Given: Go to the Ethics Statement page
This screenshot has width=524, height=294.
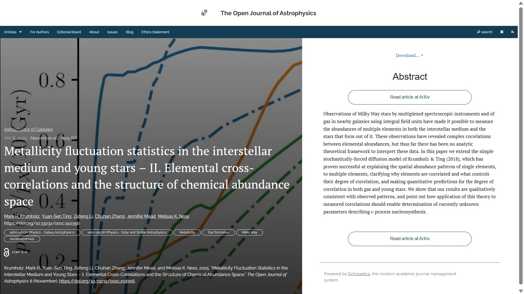Looking at the screenshot, I should pos(155,32).
